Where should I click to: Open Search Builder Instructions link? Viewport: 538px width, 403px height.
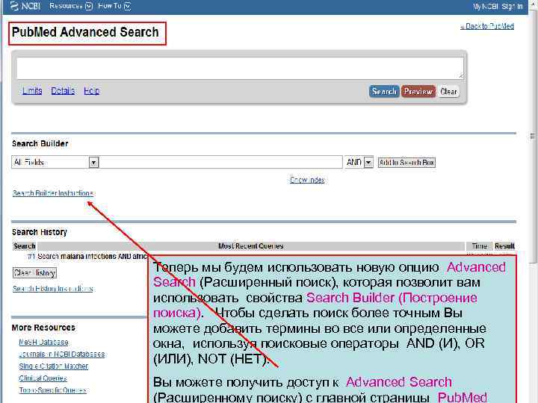click(53, 193)
